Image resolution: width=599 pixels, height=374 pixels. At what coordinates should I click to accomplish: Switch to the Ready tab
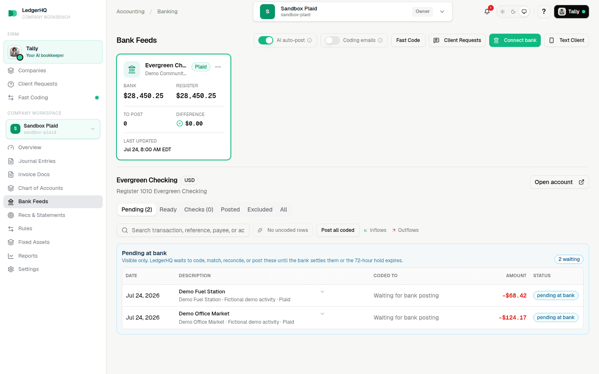click(x=168, y=209)
